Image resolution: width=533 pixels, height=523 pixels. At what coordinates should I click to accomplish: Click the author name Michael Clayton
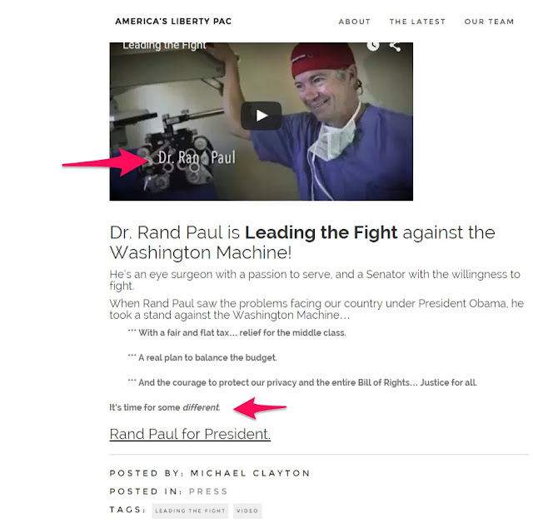point(250,473)
